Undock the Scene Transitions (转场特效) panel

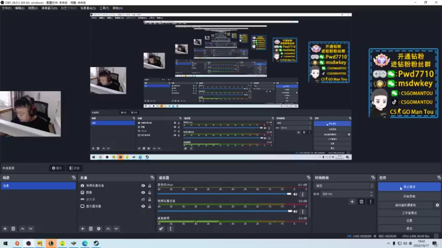coord(373,177)
